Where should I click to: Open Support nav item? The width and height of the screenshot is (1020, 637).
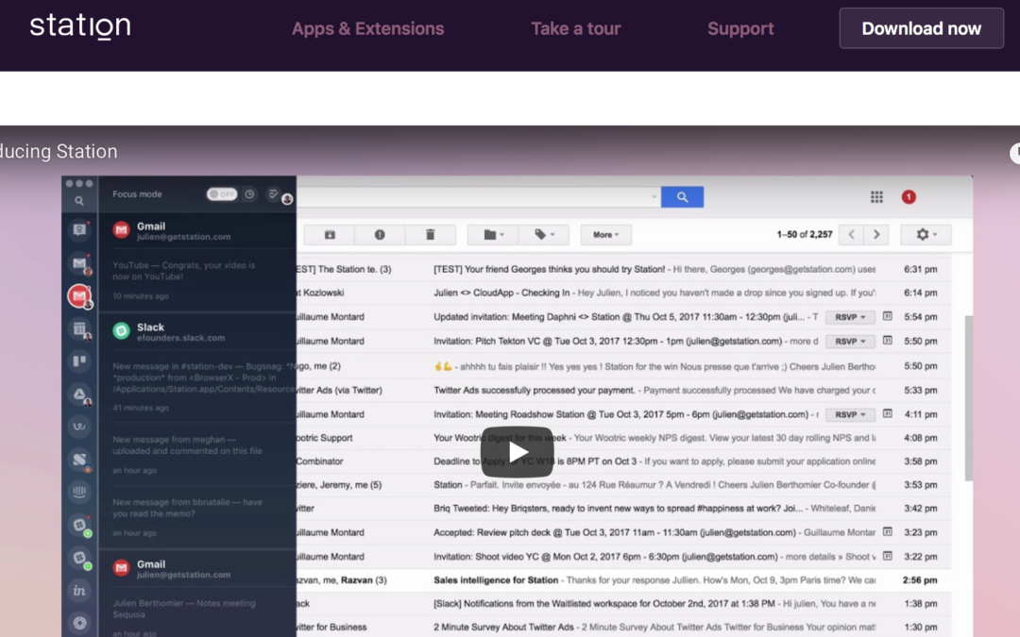(740, 28)
